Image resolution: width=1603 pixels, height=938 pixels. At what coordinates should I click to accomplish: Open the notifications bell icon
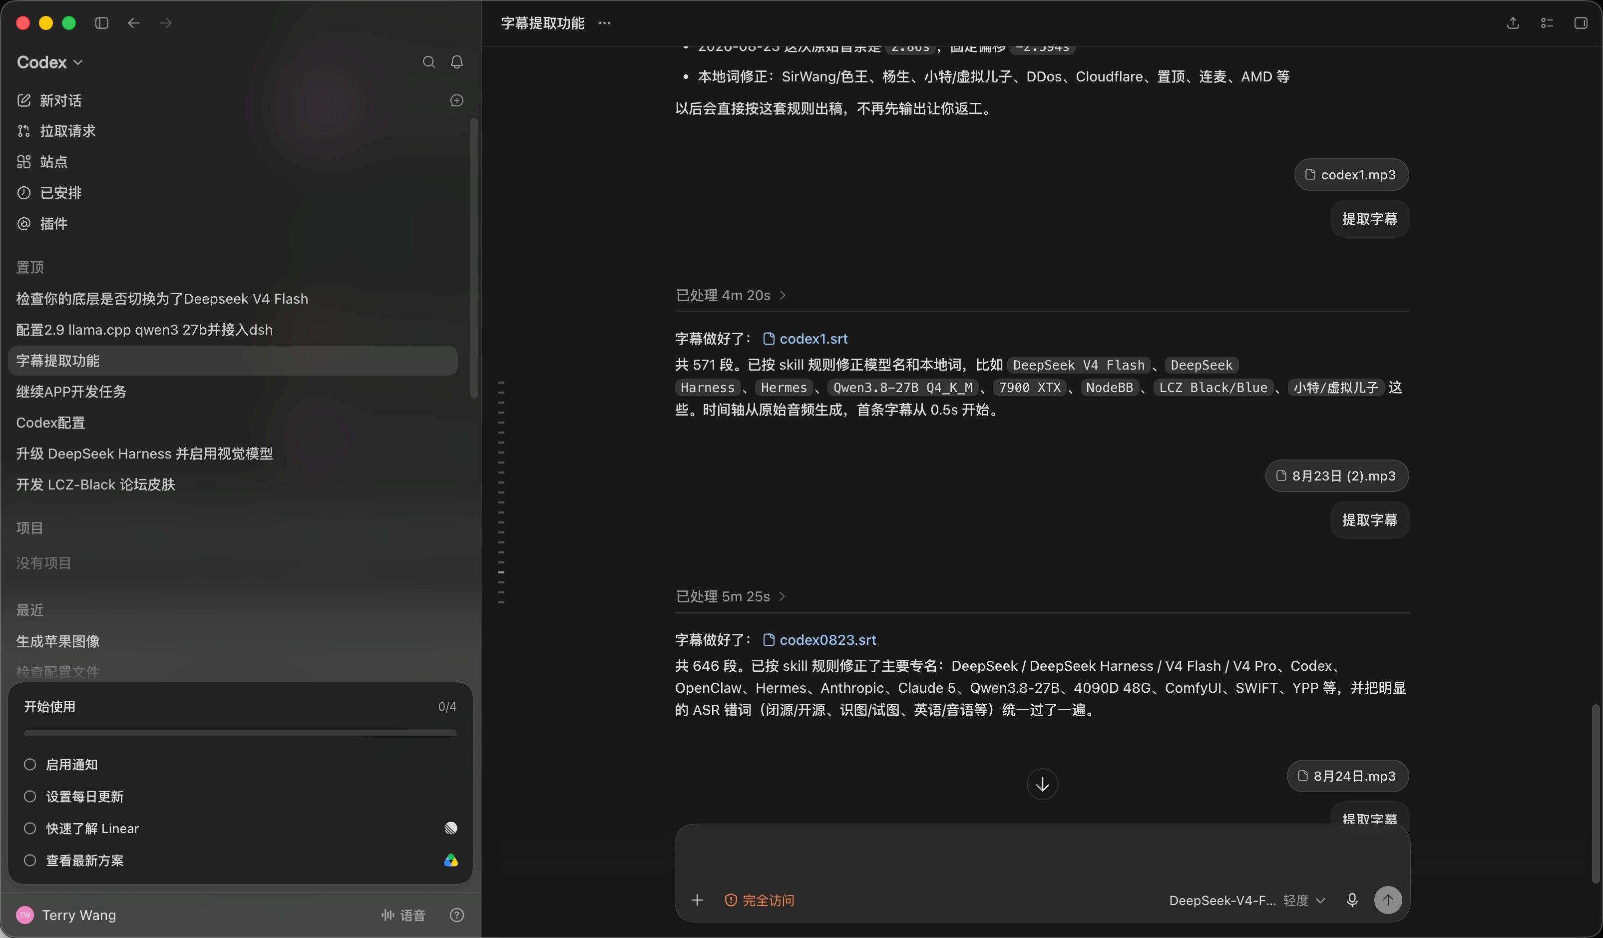457,62
